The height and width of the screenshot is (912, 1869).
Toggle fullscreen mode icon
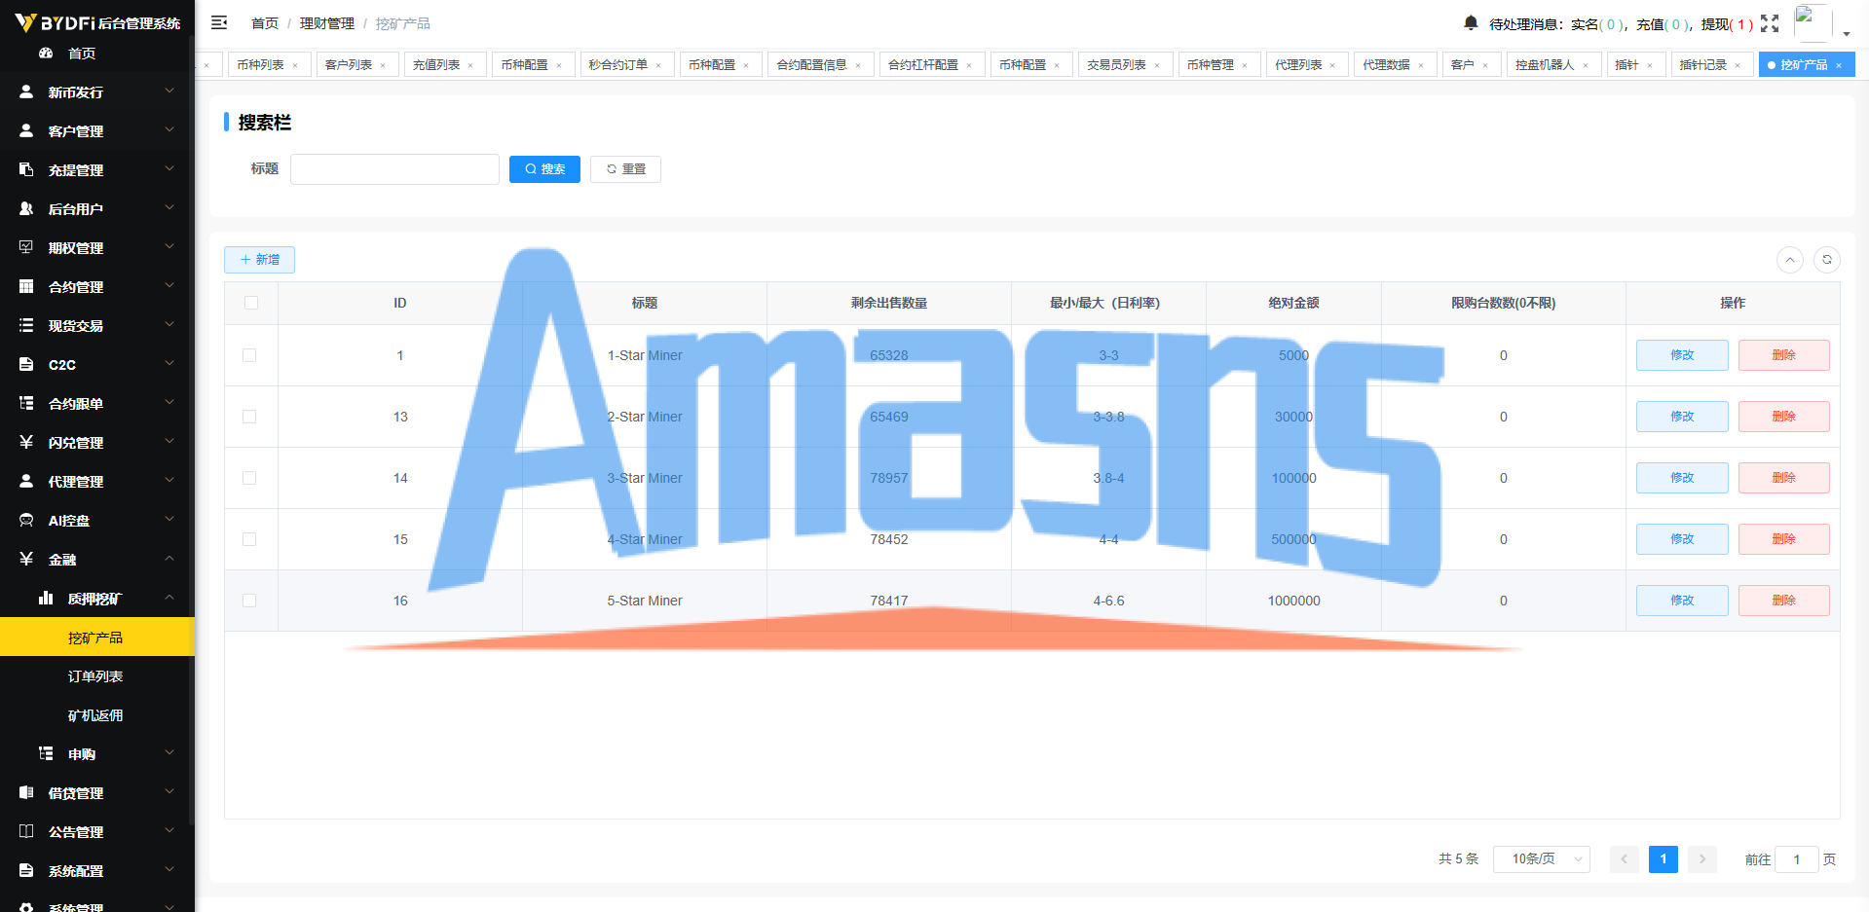click(1770, 23)
